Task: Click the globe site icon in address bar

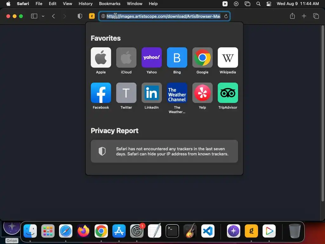Action: [x=103, y=16]
